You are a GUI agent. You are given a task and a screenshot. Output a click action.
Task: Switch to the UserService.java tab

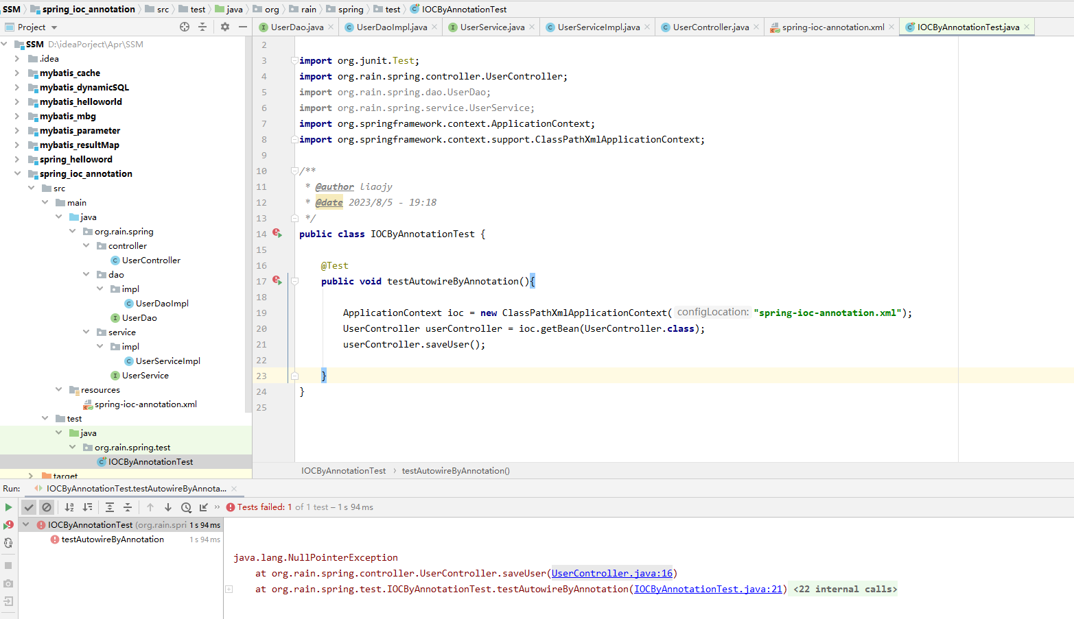click(x=492, y=27)
